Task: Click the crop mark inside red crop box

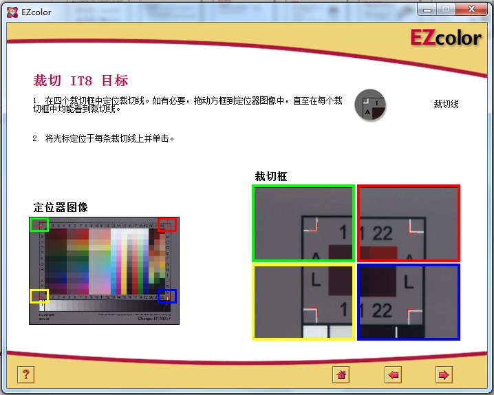Action: [x=414, y=225]
